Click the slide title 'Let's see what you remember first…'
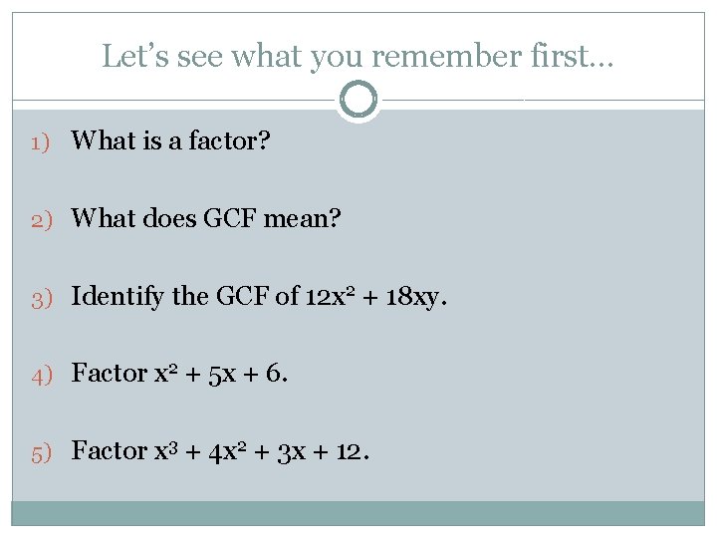Screen dimensions: 717x538 point(358,57)
